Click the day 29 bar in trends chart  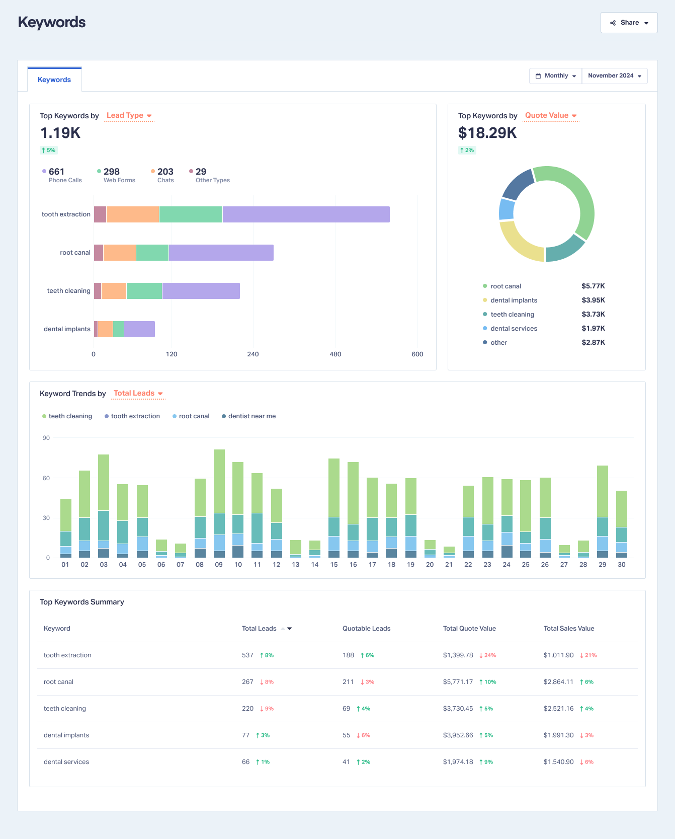(x=603, y=511)
